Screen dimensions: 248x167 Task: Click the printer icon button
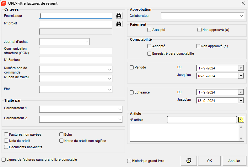coord(189,161)
